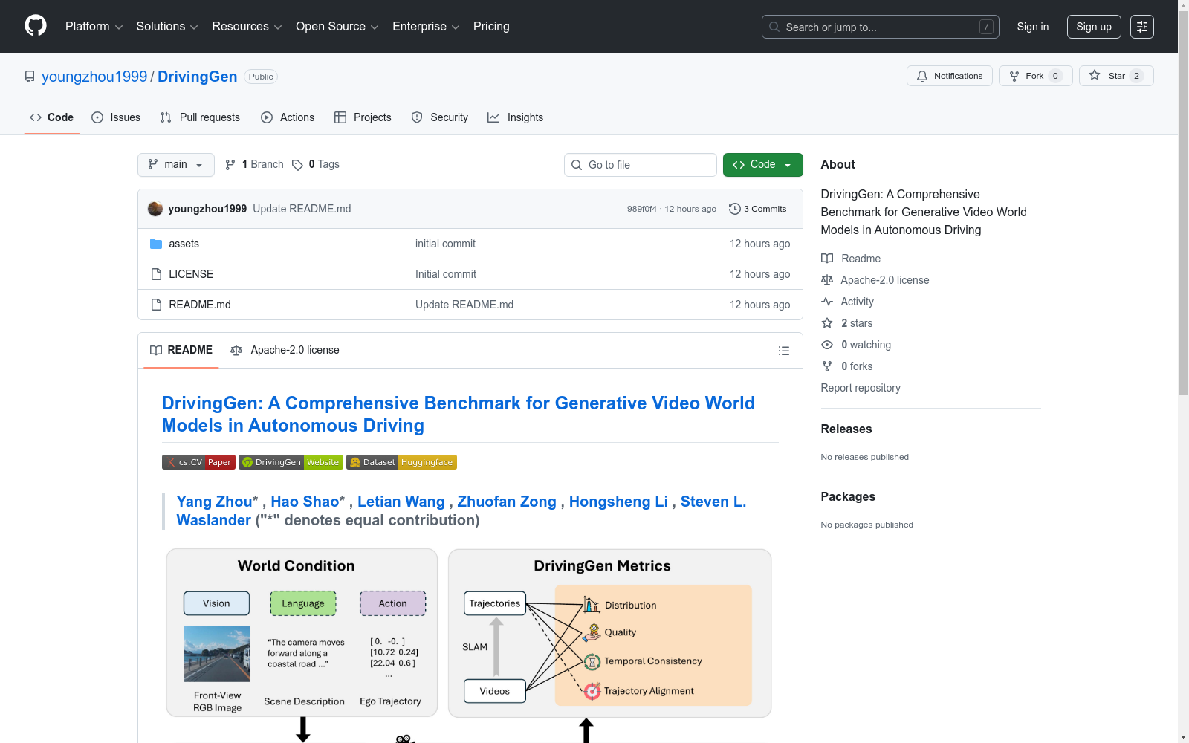Click the front-view coastal road thumbnail

click(217, 654)
